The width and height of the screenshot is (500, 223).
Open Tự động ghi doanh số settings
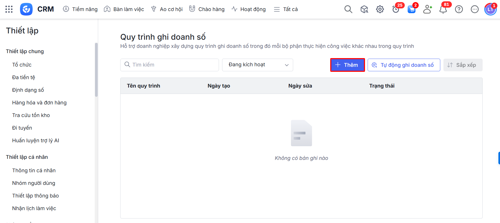(x=404, y=65)
